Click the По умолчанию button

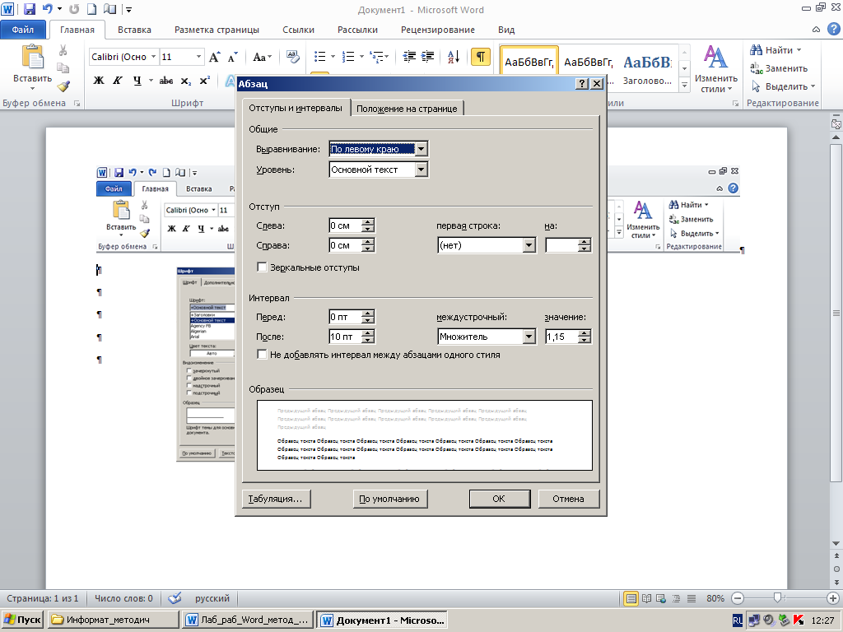(x=389, y=499)
